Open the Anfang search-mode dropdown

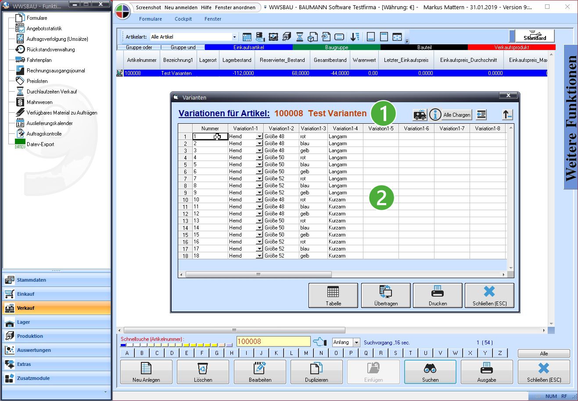pos(356,343)
